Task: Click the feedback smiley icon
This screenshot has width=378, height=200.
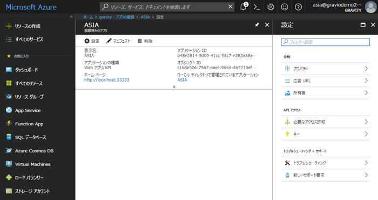Action: 285,7
